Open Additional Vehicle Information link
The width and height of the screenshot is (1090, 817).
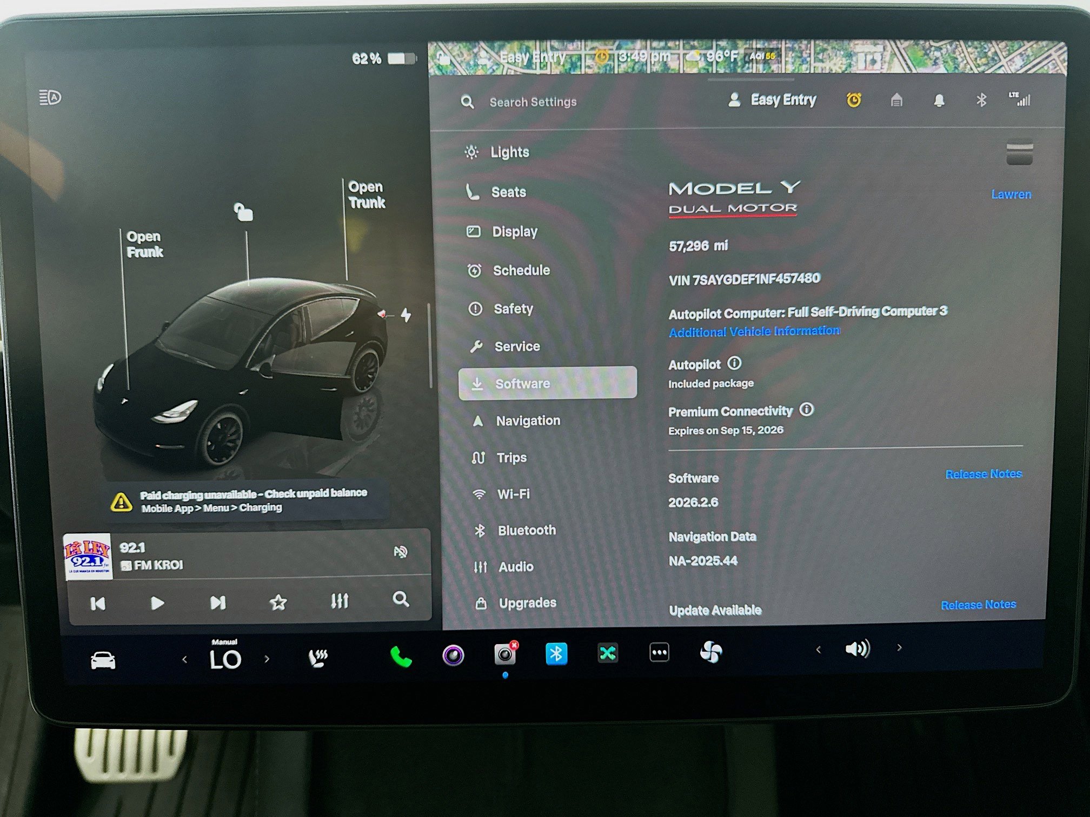point(754,331)
